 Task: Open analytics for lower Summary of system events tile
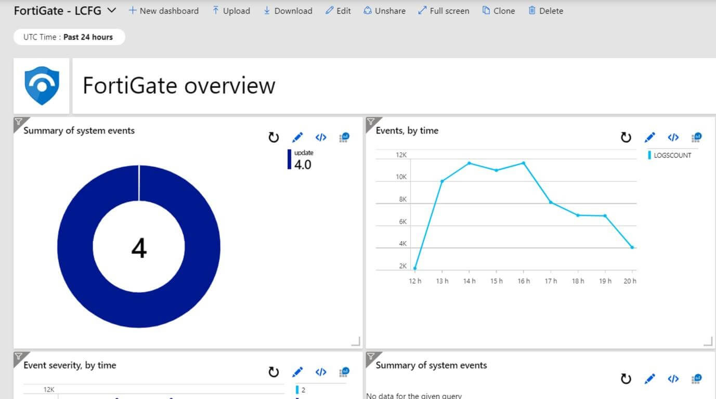(x=697, y=379)
